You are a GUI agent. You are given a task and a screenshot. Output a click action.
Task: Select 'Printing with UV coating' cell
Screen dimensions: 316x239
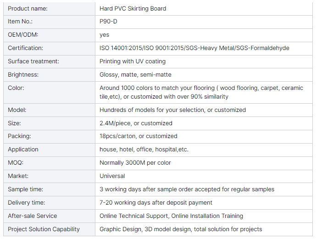pyautogui.click(x=133, y=61)
